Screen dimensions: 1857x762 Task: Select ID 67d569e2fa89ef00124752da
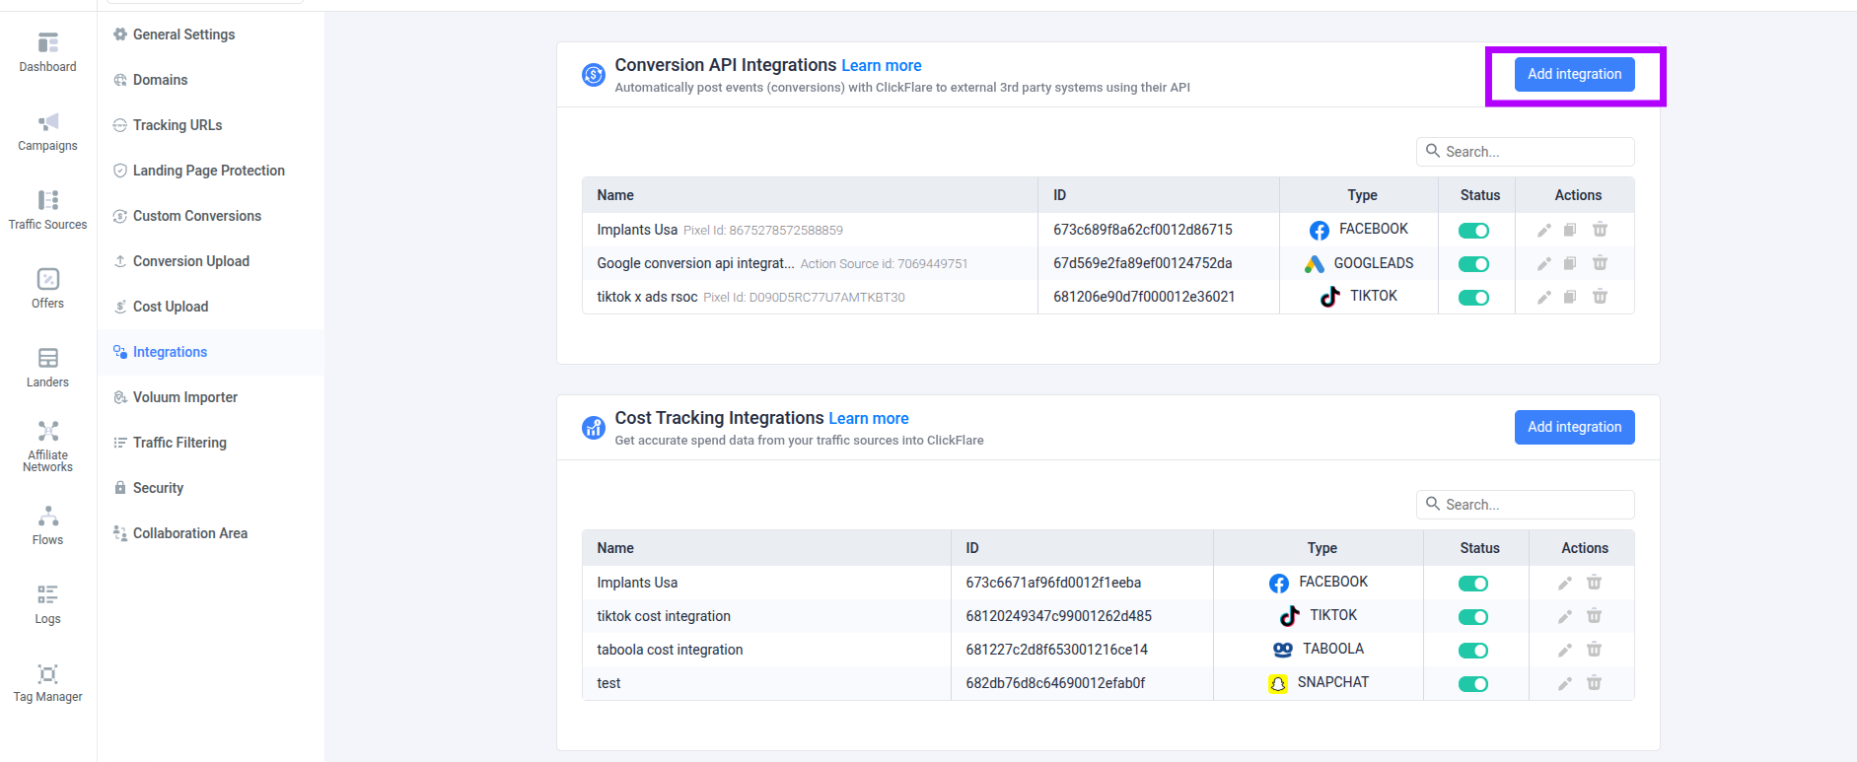tap(1143, 263)
